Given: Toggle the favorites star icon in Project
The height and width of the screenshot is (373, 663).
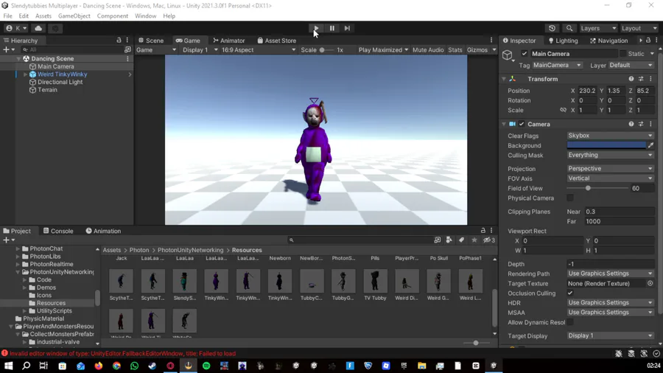Looking at the screenshot, I should click(x=474, y=240).
